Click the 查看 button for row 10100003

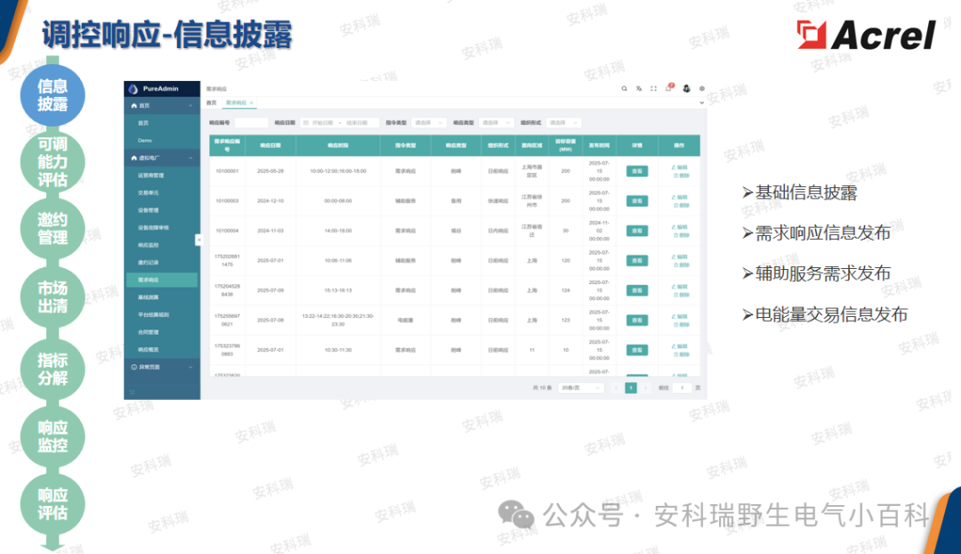point(637,201)
